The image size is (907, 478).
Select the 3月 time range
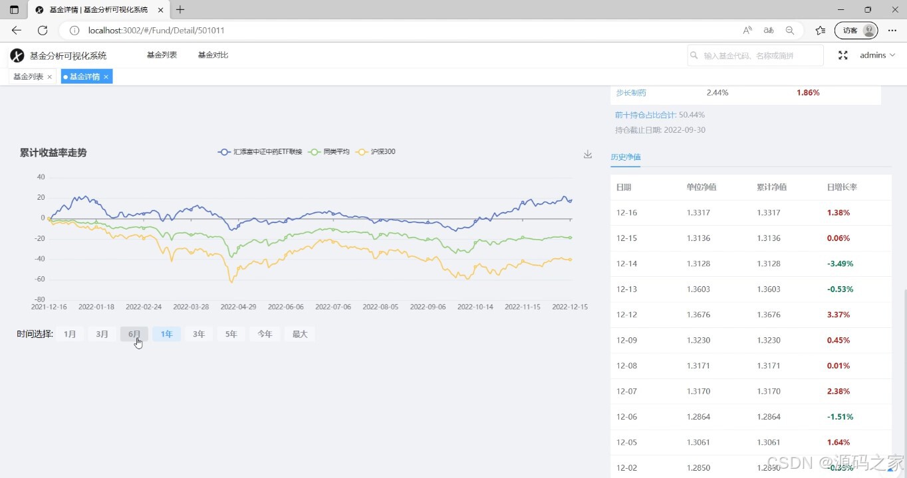click(x=102, y=334)
